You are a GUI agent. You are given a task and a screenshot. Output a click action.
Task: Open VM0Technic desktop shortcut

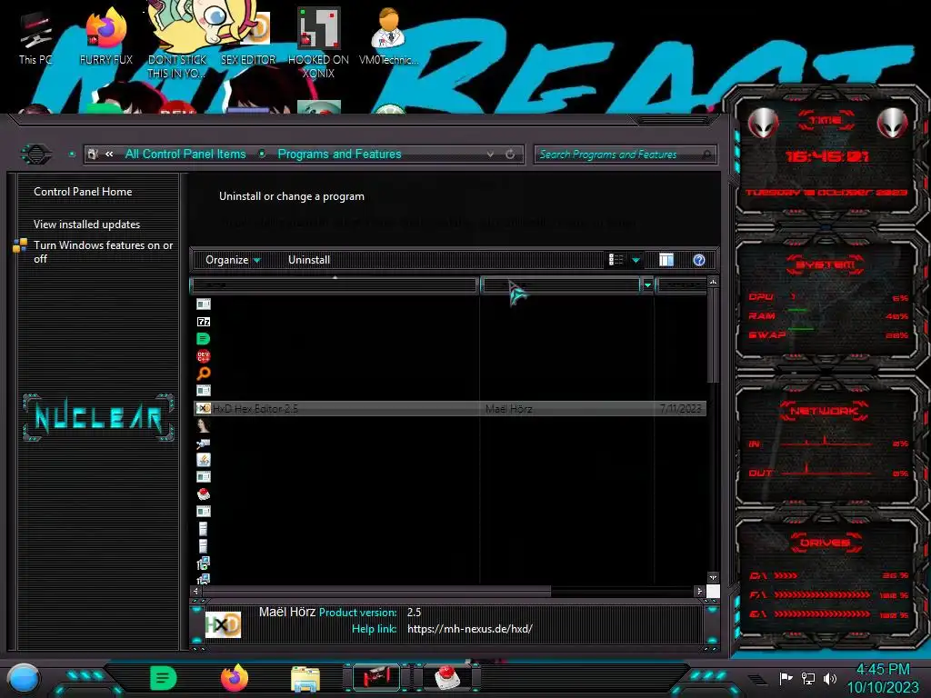point(389,36)
